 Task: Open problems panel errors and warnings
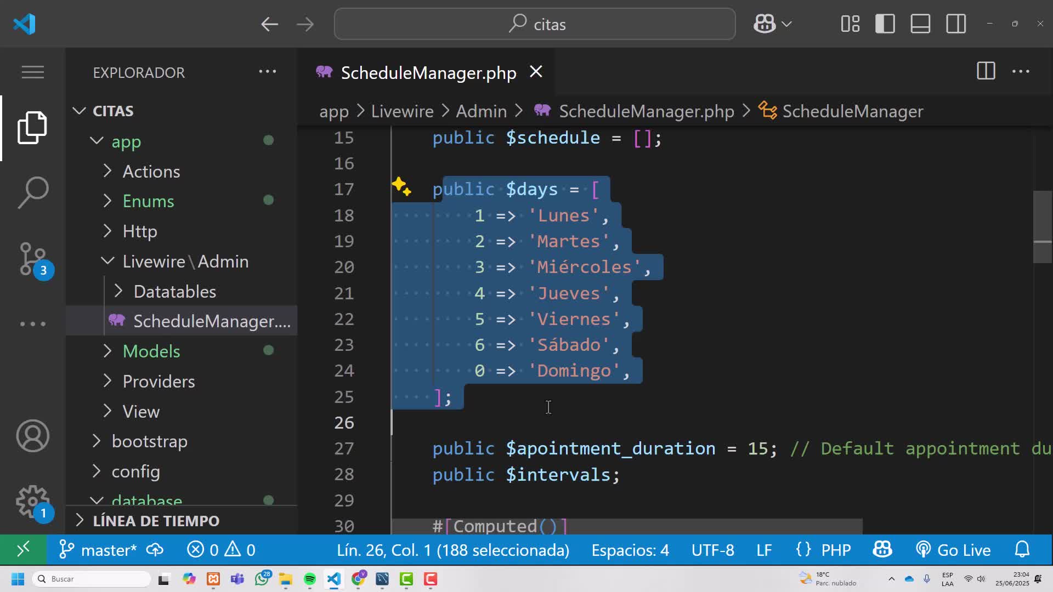pyautogui.click(x=221, y=550)
